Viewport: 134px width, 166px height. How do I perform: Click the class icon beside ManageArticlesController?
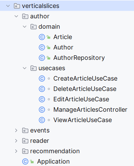(42, 110)
